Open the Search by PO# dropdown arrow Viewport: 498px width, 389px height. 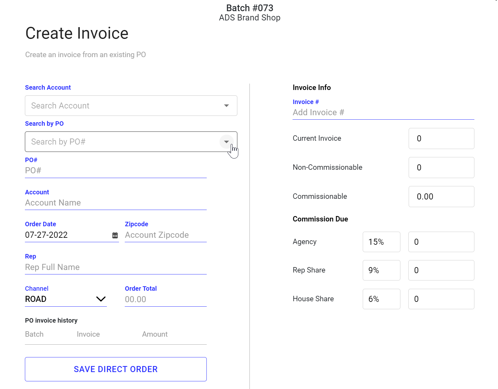coord(226,142)
